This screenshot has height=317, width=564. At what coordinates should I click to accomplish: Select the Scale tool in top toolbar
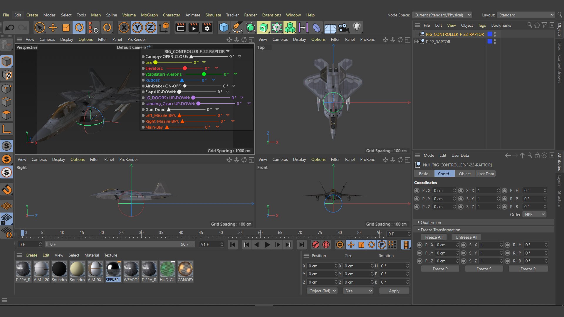[66, 28]
